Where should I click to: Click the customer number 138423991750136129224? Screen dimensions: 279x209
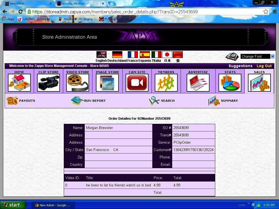pyautogui.click(x=193, y=150)
